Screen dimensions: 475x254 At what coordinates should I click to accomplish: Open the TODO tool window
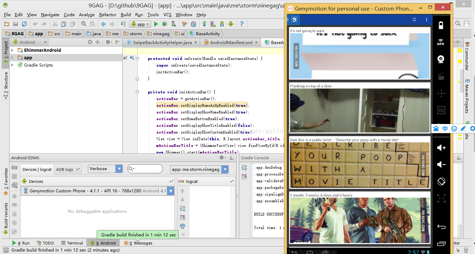45,243
